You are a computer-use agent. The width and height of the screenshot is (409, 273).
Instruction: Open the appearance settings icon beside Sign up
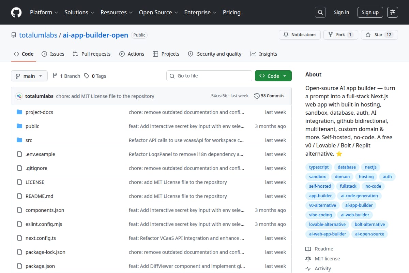(x=393, y=12)
